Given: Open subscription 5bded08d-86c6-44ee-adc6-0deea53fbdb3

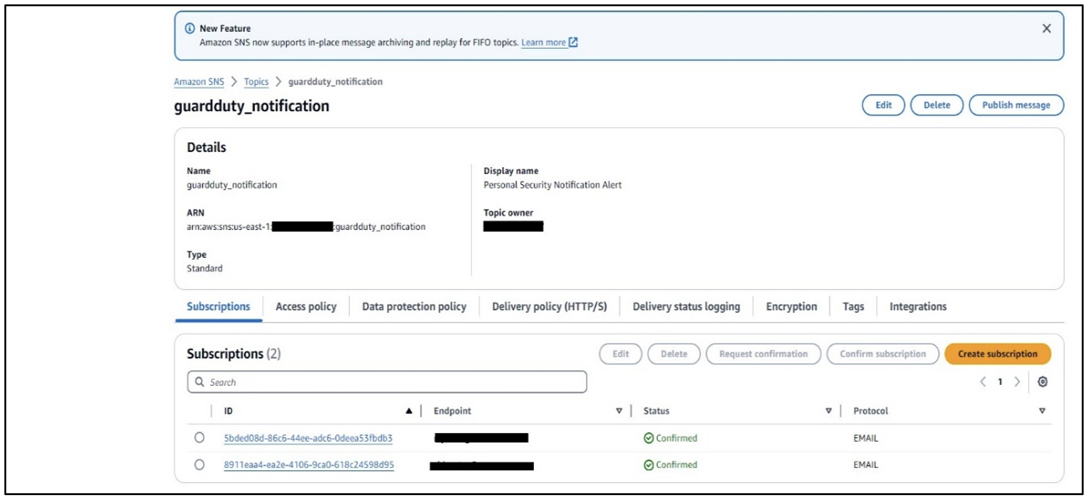Looking at the screenshot, I should tap(308, 438).
